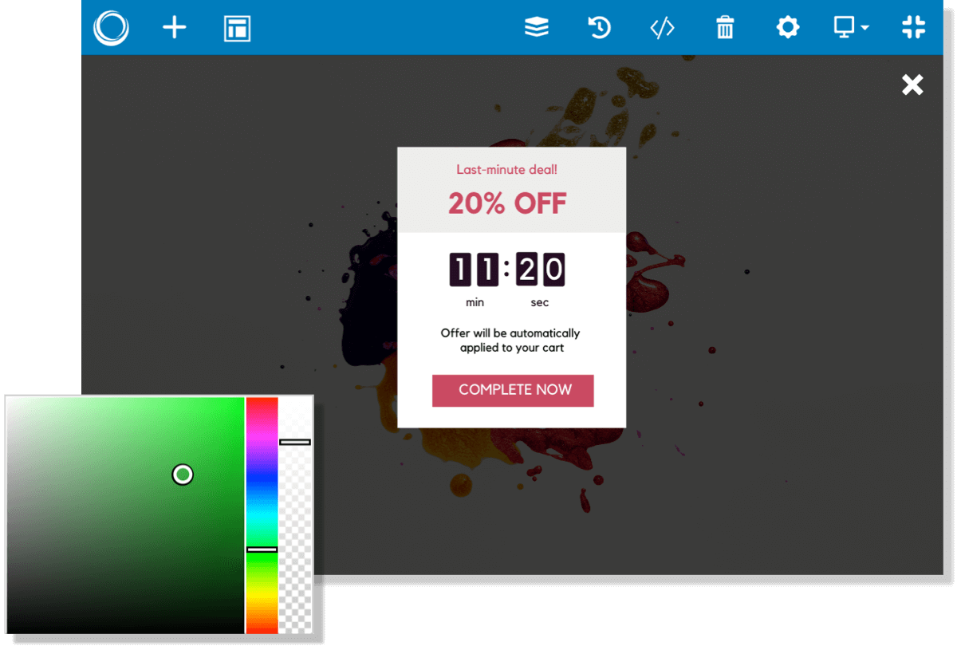Adjust the transparency slider handle
957x646 pixels.
[295, 443]
